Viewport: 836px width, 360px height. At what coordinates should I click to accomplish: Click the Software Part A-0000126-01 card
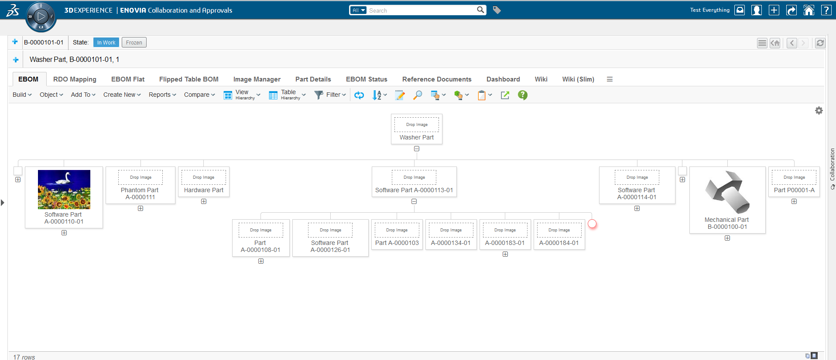point(330,238)
